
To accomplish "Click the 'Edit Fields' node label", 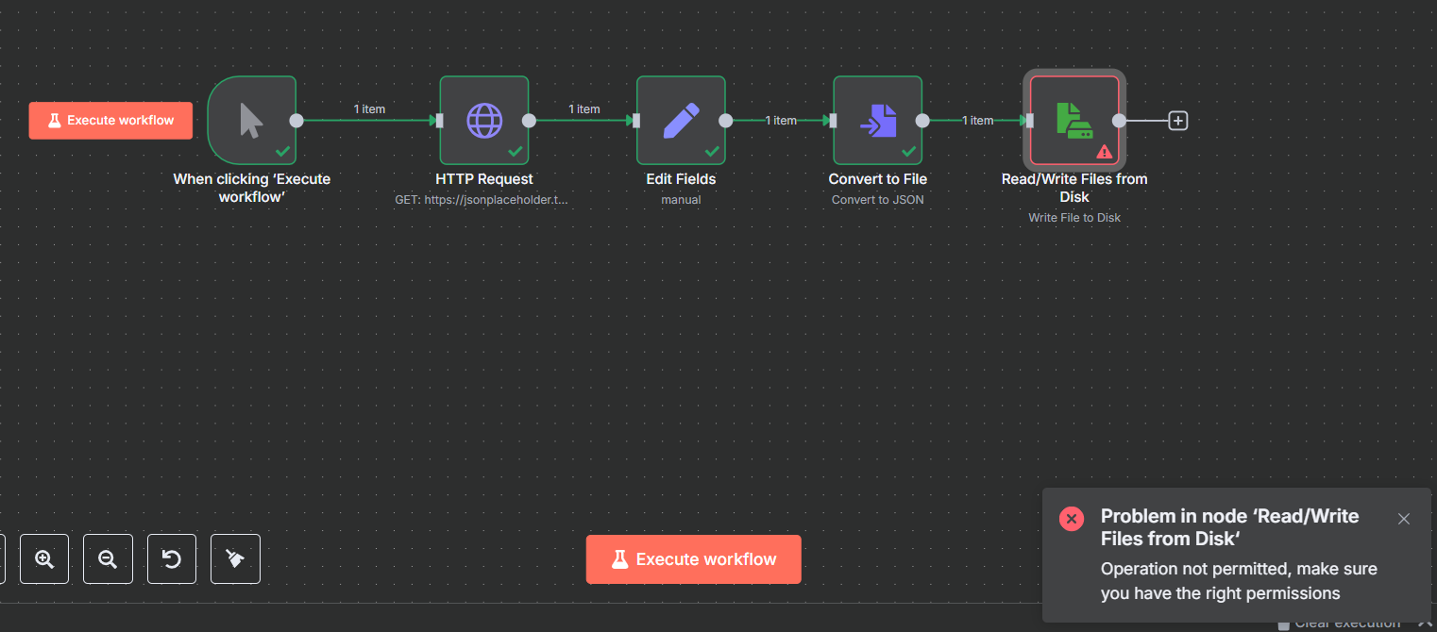I will (681, 179).
